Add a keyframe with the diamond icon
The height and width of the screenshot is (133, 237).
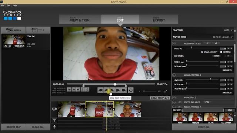tap(228, 56)
